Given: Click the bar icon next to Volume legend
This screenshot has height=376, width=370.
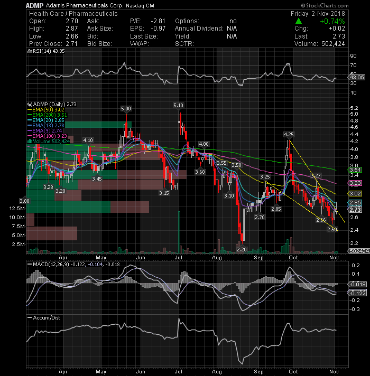Looking at the screenshot, I should pos(30,141).
